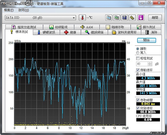Toggle the 突發速率 checkbox
This screenshot has width=167, height=135.
pyautogui.click(x=138, y=108)
